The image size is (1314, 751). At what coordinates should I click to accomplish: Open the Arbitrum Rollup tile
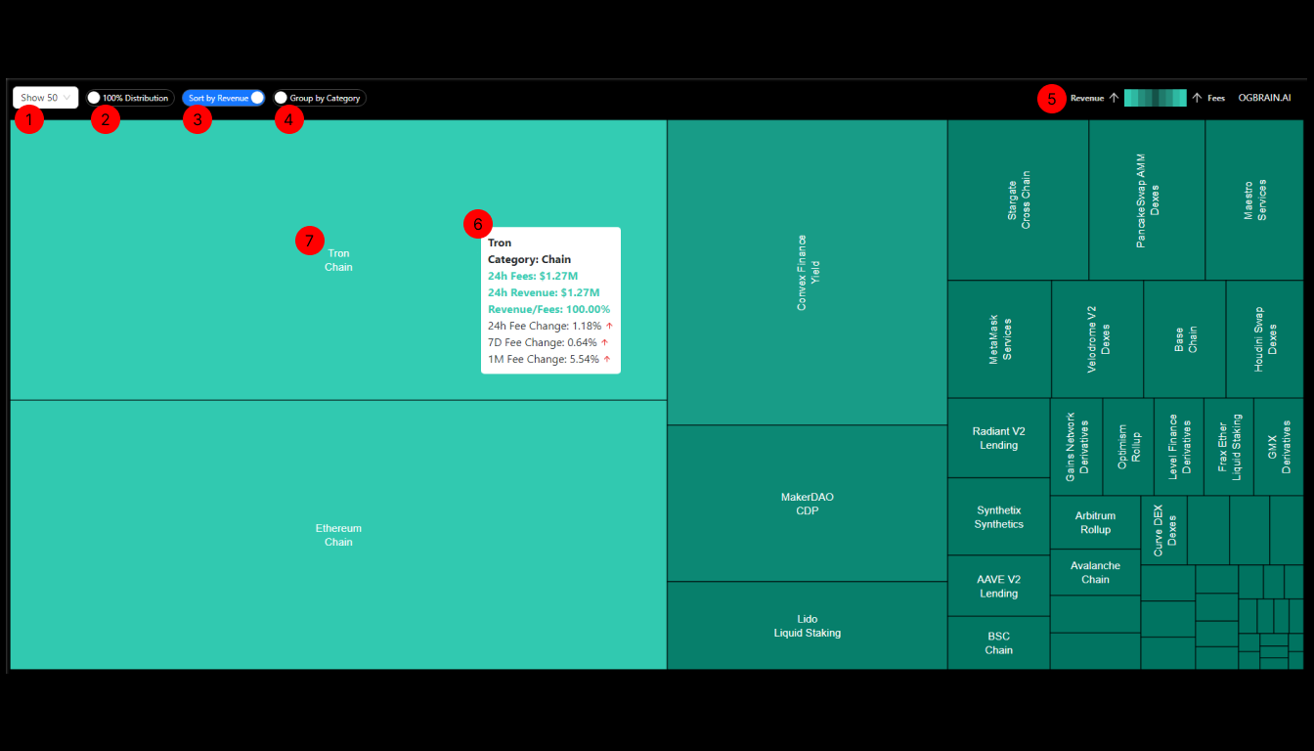1095,522
